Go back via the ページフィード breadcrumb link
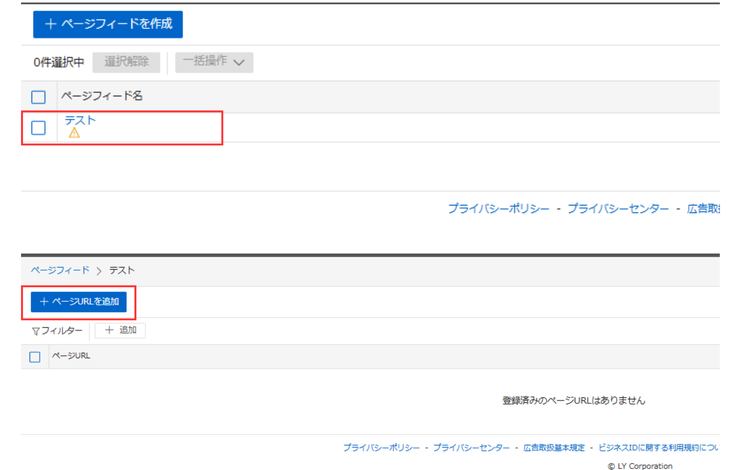This screenshot has width=733, height=470. tap(60, 270)
